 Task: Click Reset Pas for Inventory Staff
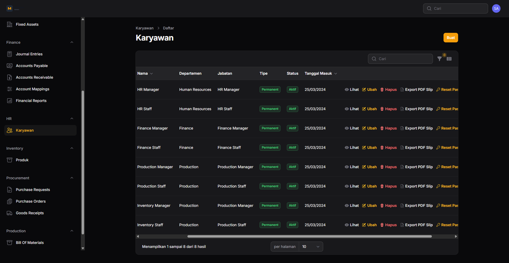coord(447,225)
